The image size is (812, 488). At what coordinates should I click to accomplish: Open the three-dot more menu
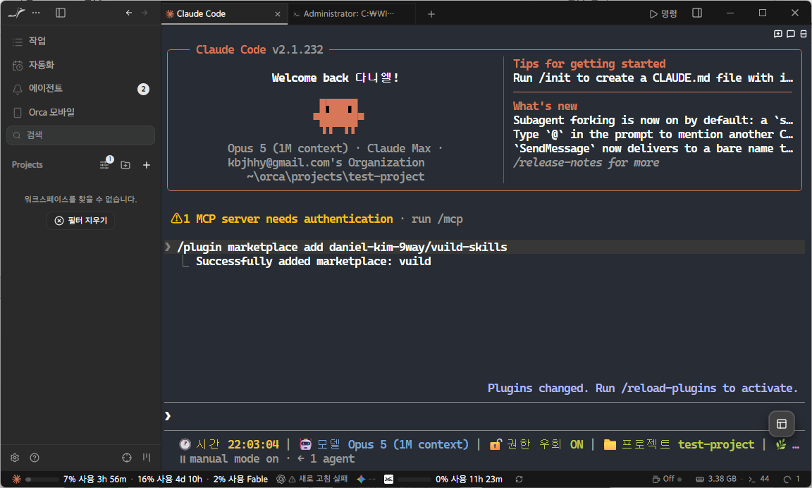[x=36, y=13]
